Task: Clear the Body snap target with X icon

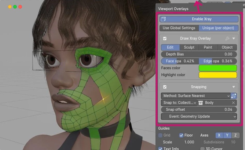Action: 234,103
